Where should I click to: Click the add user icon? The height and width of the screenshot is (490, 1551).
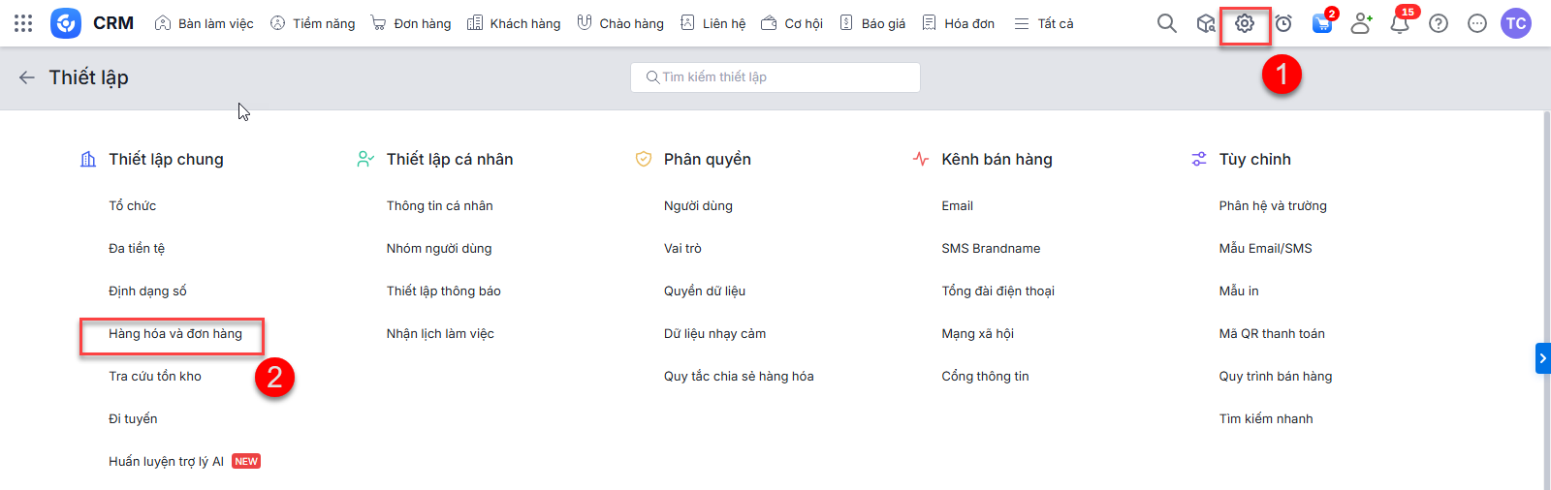point(1361,23)
